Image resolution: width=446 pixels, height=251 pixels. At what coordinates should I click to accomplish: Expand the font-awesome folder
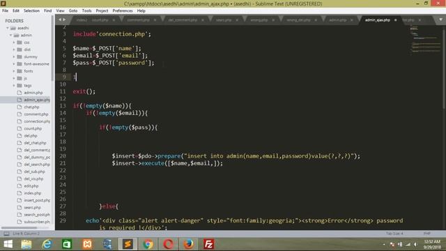tap(14, 64)
